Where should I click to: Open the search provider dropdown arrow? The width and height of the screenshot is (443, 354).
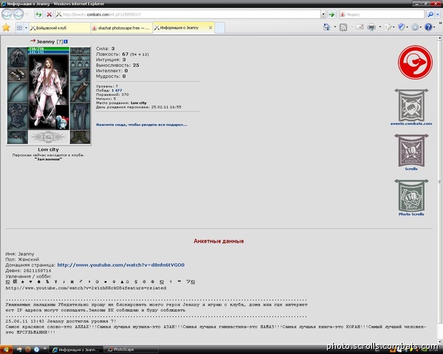pyautogui.click(x=438, y=14)
